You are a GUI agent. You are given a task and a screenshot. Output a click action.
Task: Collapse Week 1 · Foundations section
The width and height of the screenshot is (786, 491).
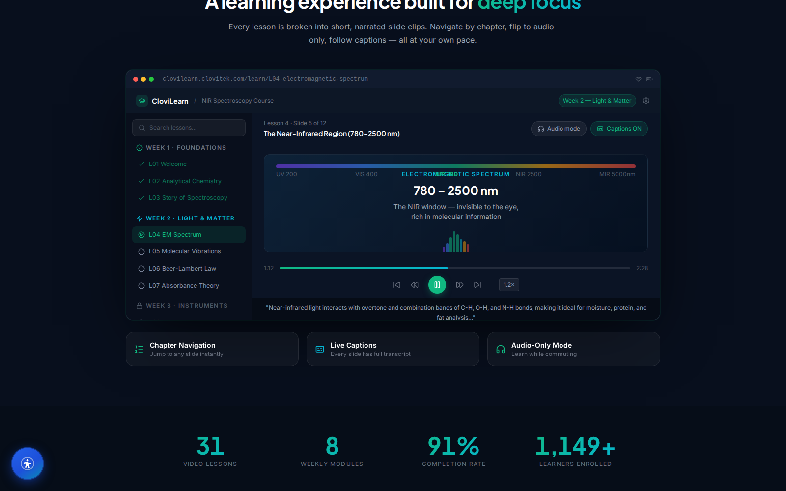(x=189, y=148)
